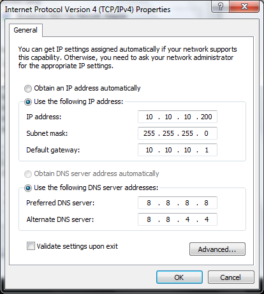Screen dimensions: 264x294
Task: Click the dialog title bar text
Action: point(87,10)
